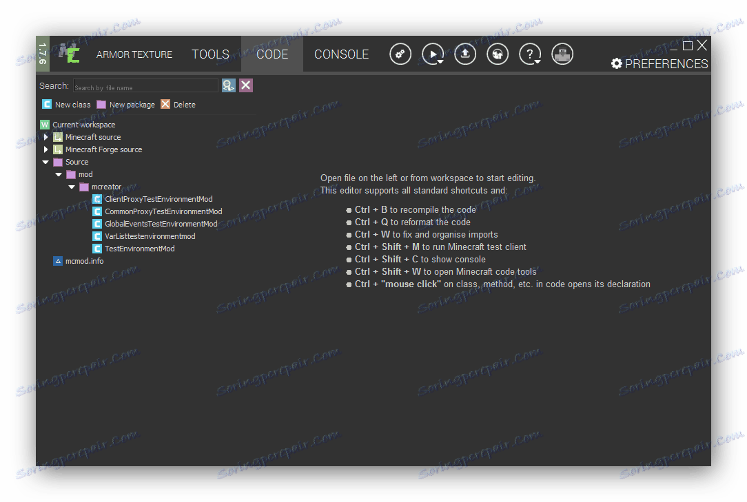Image resolution: width=747 pixels, height=502 pixels.
Task: Maximize the MCreator window
Action: (688, 45)
